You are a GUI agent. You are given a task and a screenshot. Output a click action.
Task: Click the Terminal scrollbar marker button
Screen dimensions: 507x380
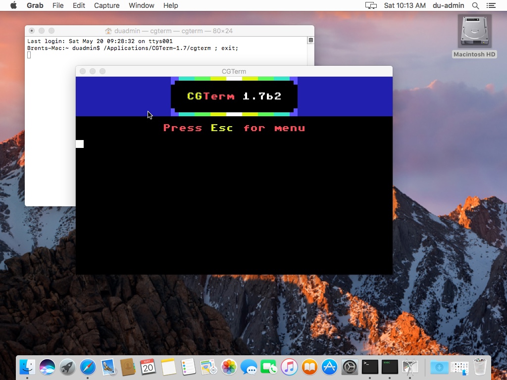311,40
